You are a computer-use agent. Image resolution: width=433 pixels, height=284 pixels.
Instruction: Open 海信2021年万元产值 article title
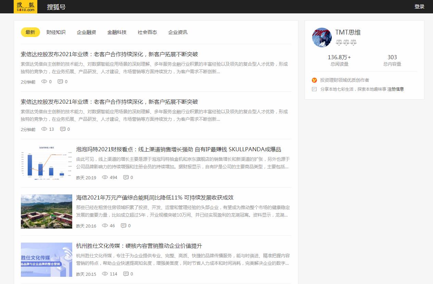point(155,198)
